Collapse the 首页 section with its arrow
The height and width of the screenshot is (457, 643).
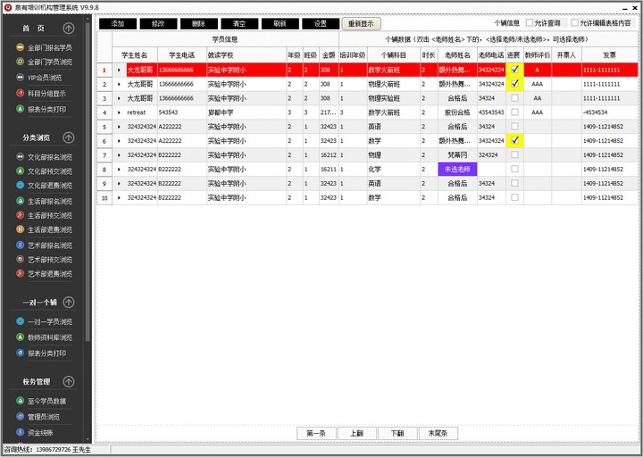(x=69, y=29)
